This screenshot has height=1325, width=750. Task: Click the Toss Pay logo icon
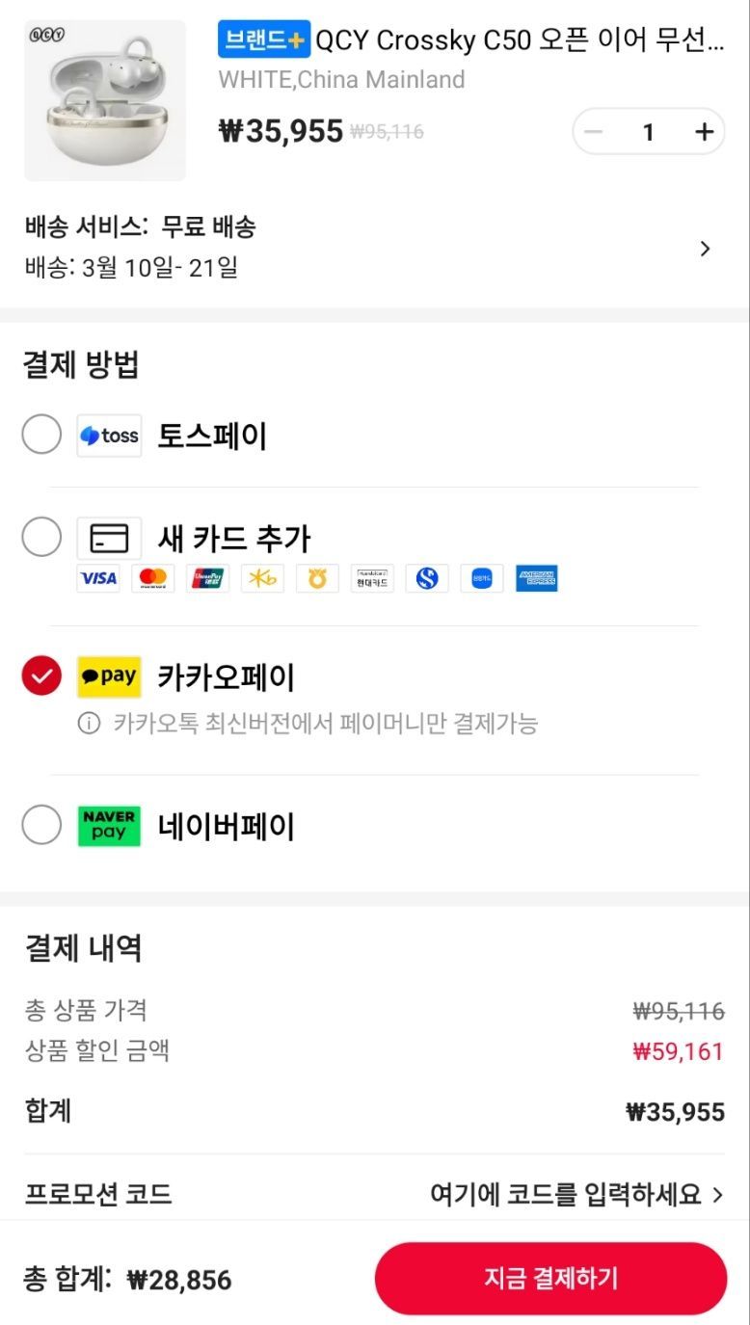coord(109,436)
